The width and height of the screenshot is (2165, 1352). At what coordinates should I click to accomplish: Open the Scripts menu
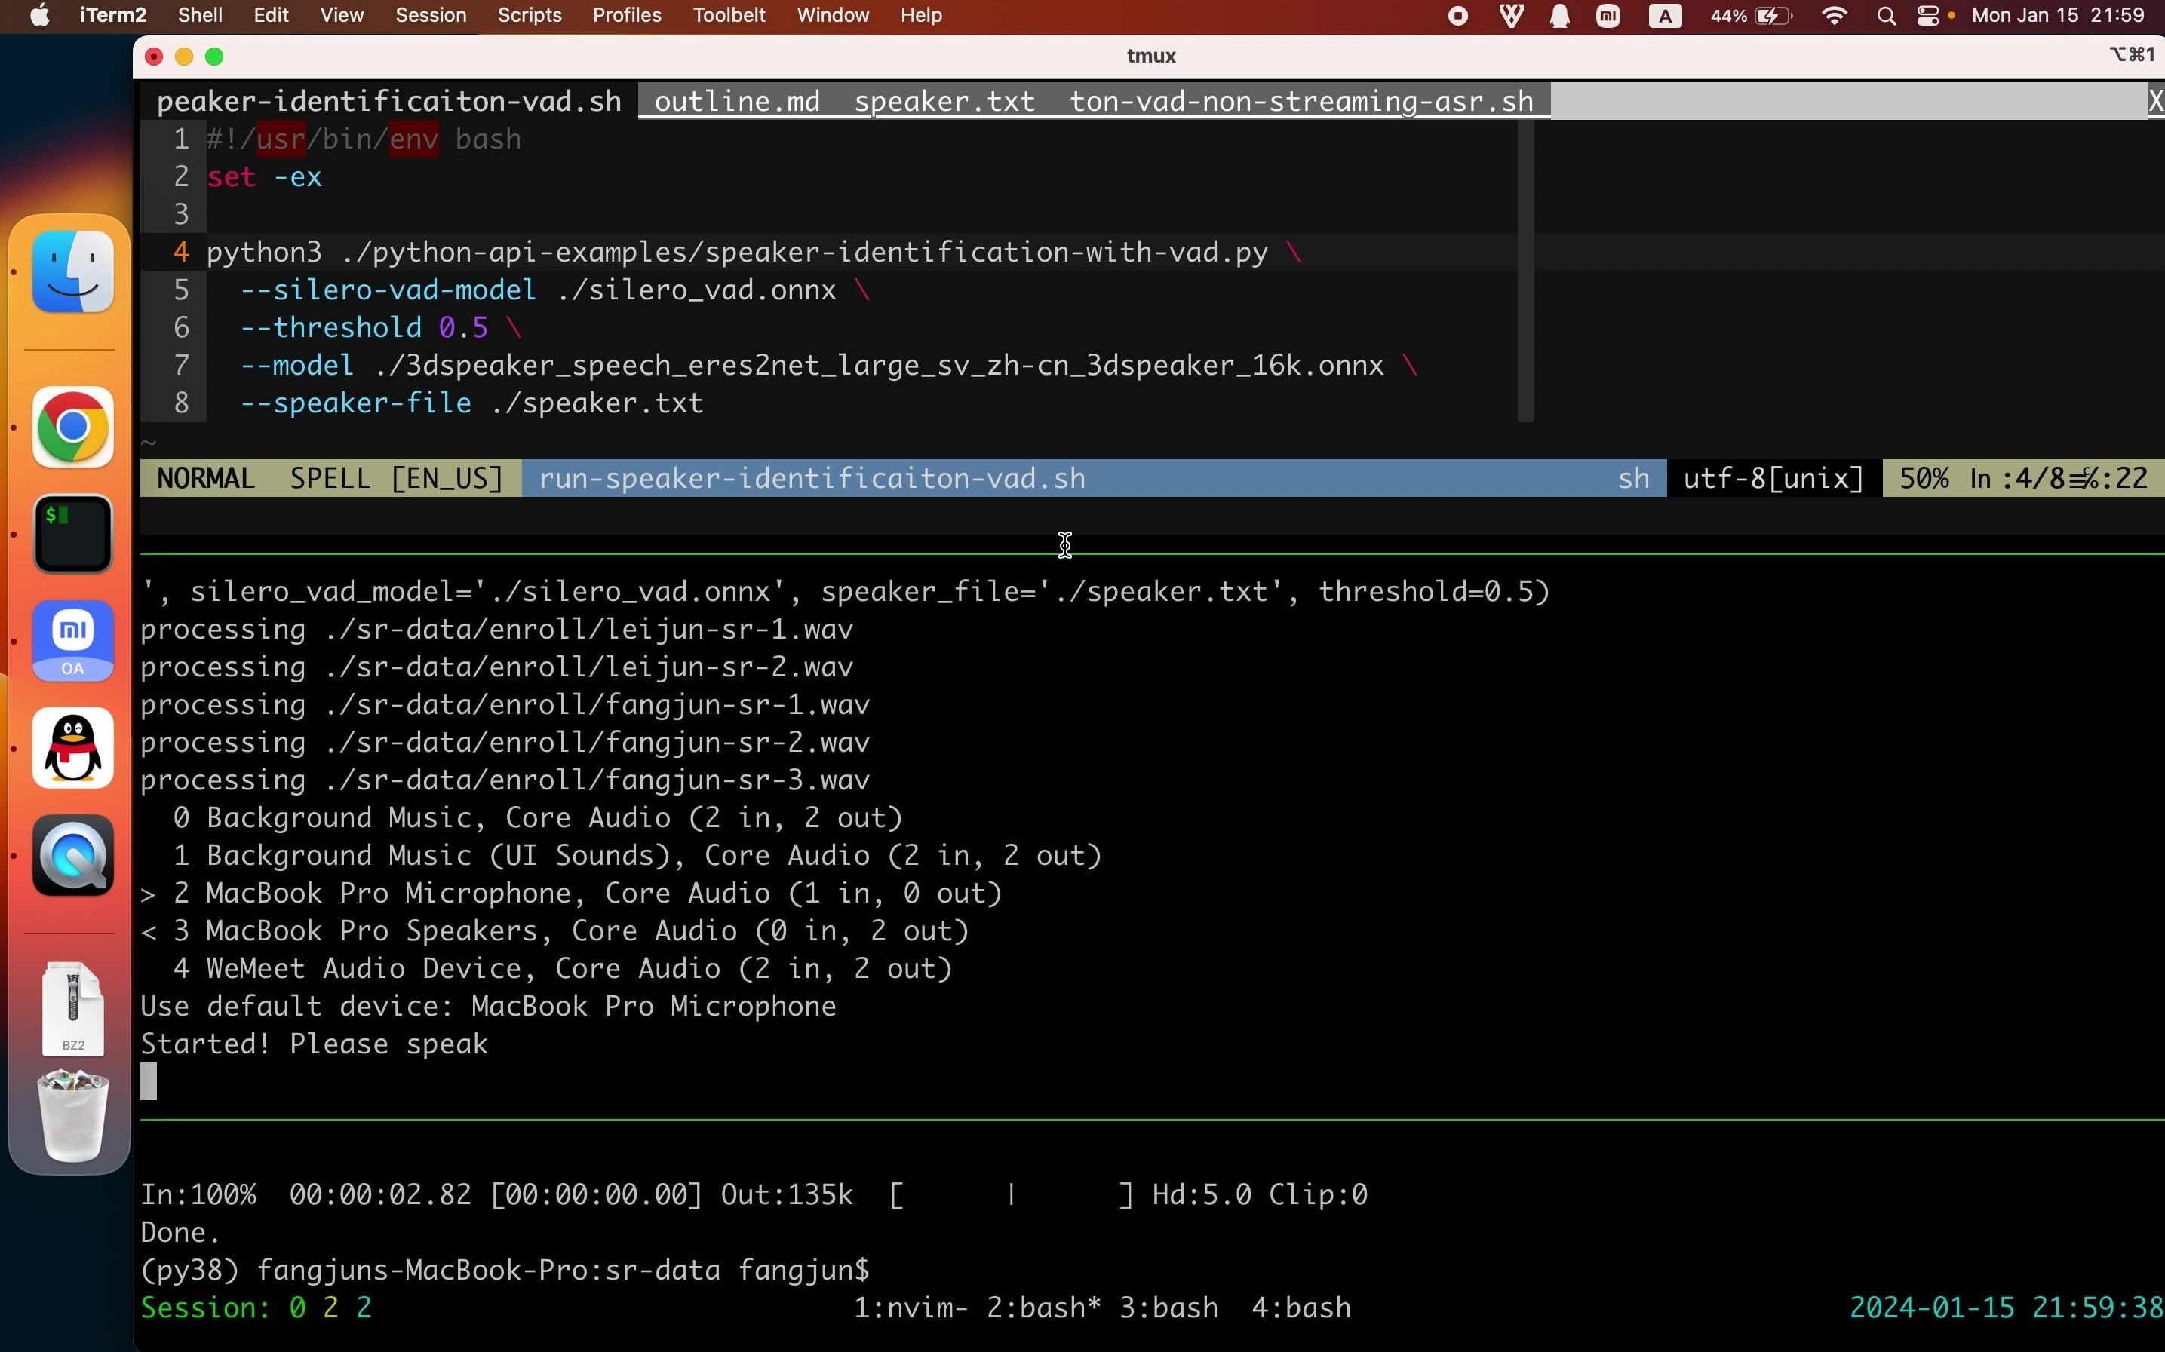pos(530,15)
